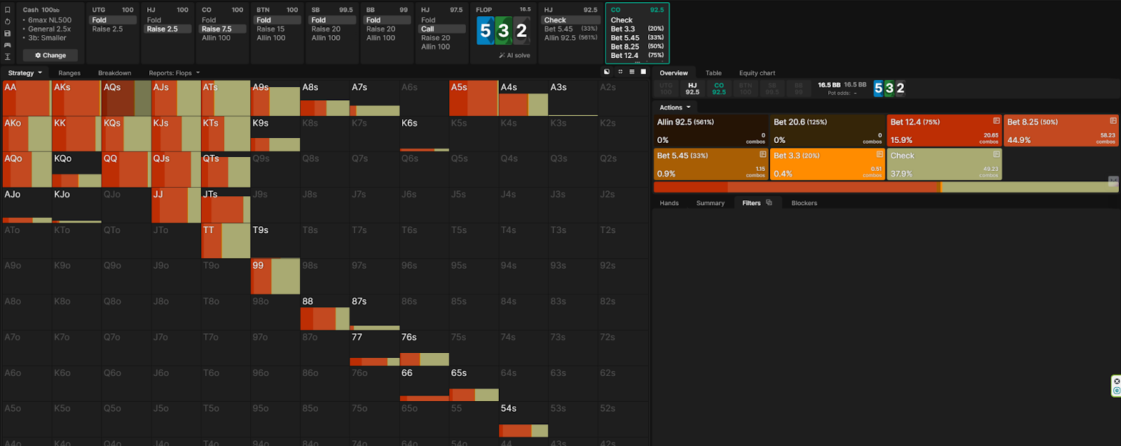Screen dimensions: 1121x446
Task: Select the 54s hand cell in matrix
Action: [x=523, y=419]
